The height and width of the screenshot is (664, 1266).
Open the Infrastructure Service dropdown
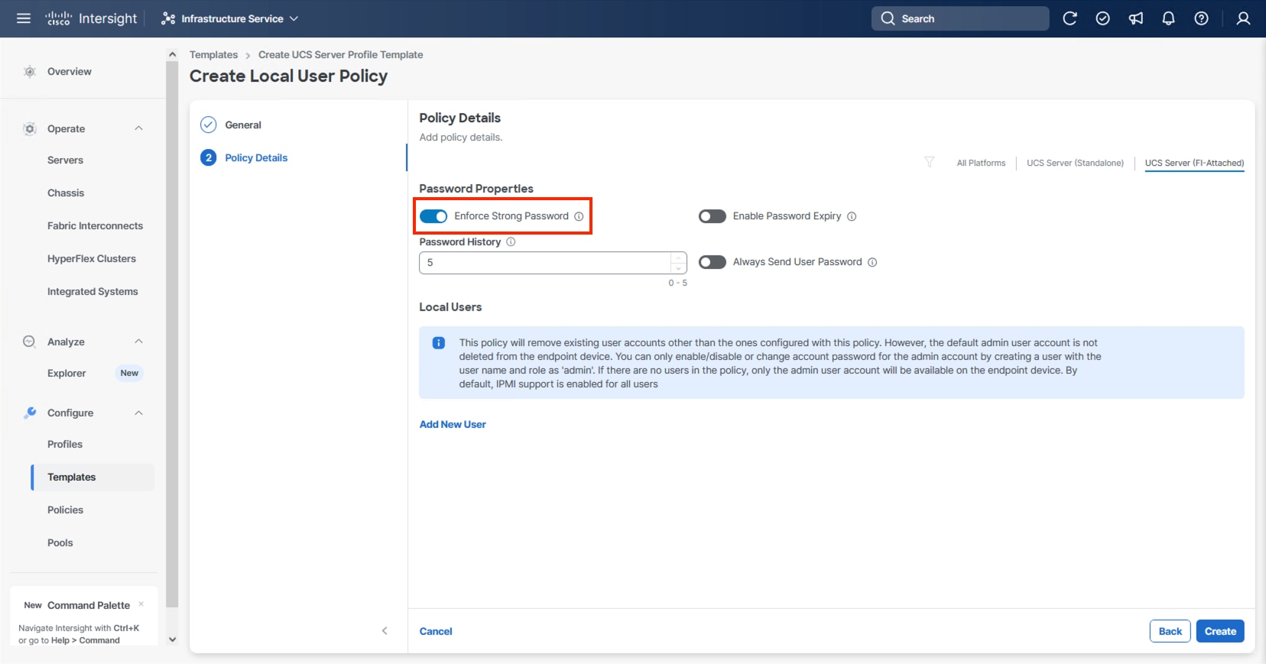coord(230,18)
